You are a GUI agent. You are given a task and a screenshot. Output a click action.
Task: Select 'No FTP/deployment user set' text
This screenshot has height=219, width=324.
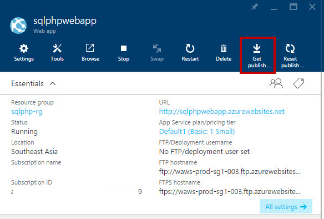pyautogui.click(x=204, y=152)
